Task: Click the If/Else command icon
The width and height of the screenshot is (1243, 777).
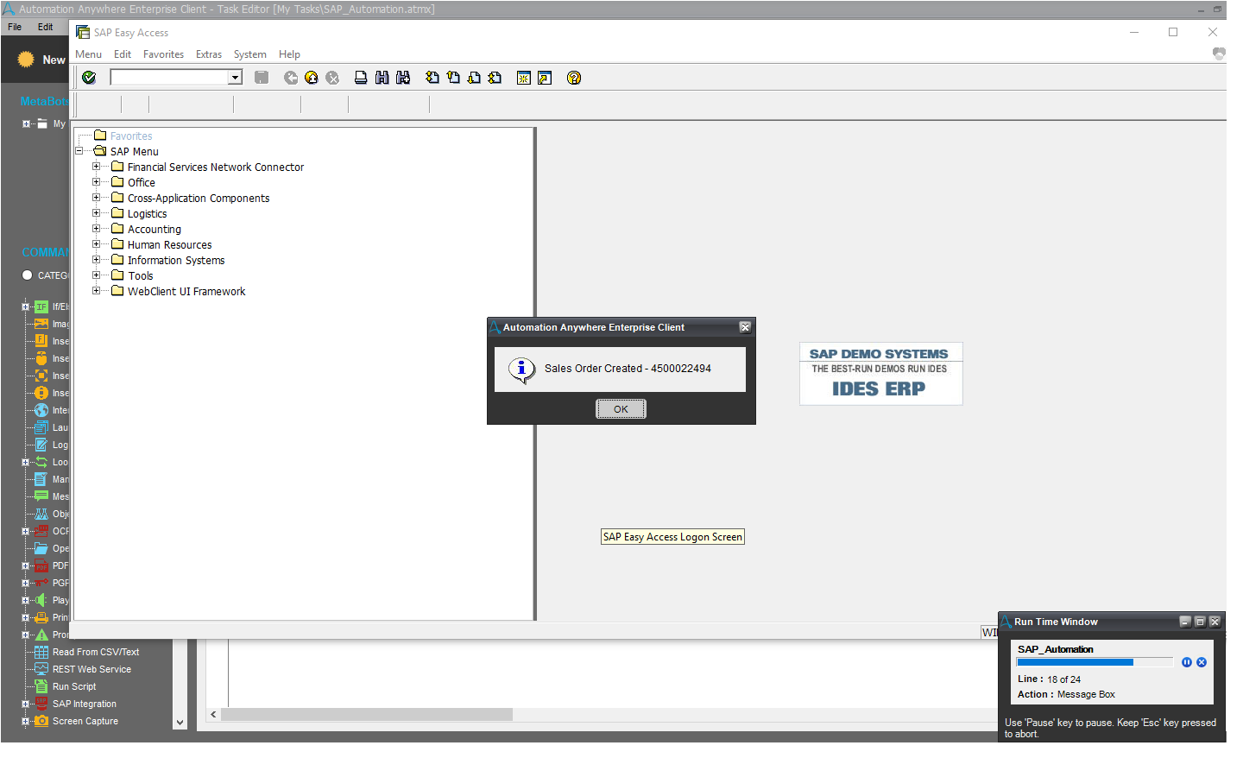Action: pos(41,306)
